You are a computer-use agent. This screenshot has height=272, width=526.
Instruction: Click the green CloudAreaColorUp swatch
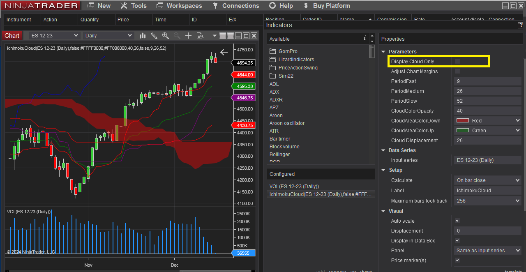pyautogui.click(x=463, y=130)
